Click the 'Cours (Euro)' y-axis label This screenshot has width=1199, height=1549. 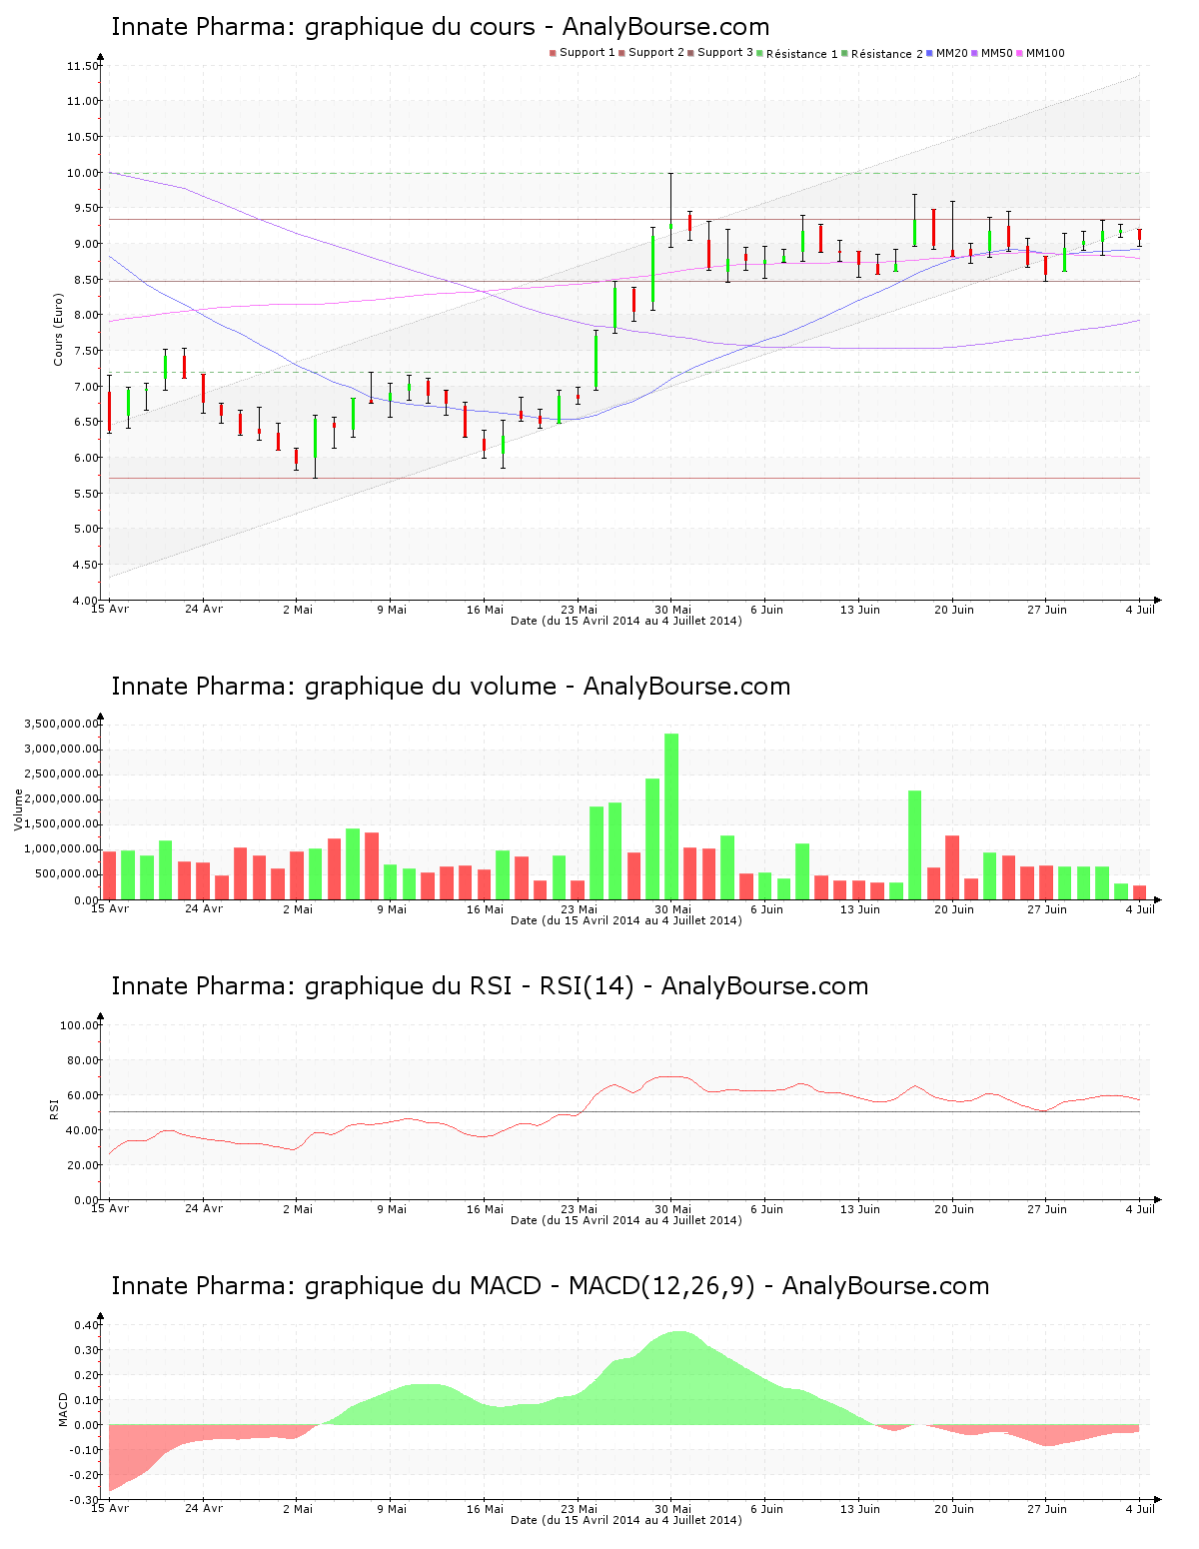(58, 329)
